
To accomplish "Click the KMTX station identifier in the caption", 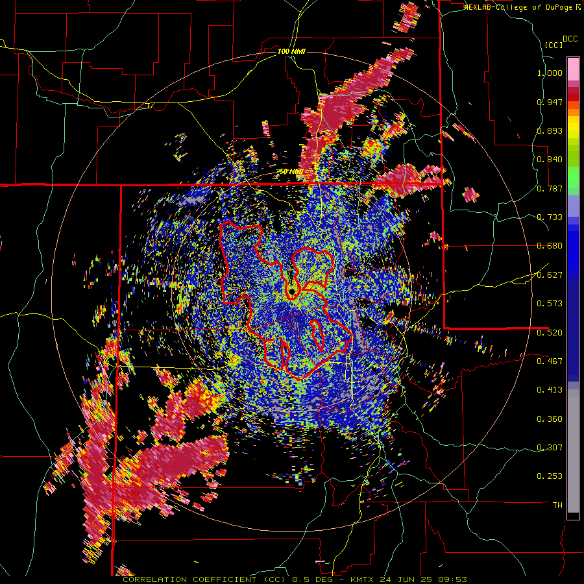I will (x=363, y=579).
